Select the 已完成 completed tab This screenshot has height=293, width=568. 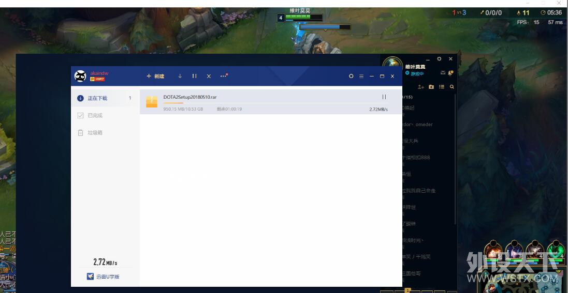[105, 115]
